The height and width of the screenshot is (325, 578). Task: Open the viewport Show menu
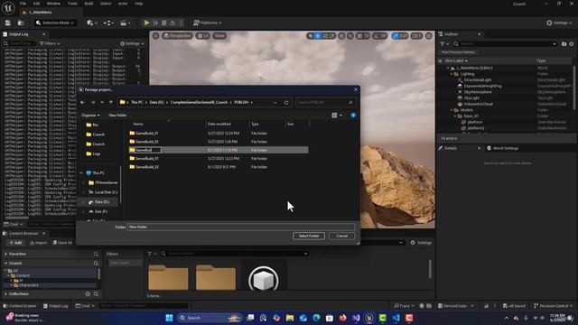click(x=219, y=36)
